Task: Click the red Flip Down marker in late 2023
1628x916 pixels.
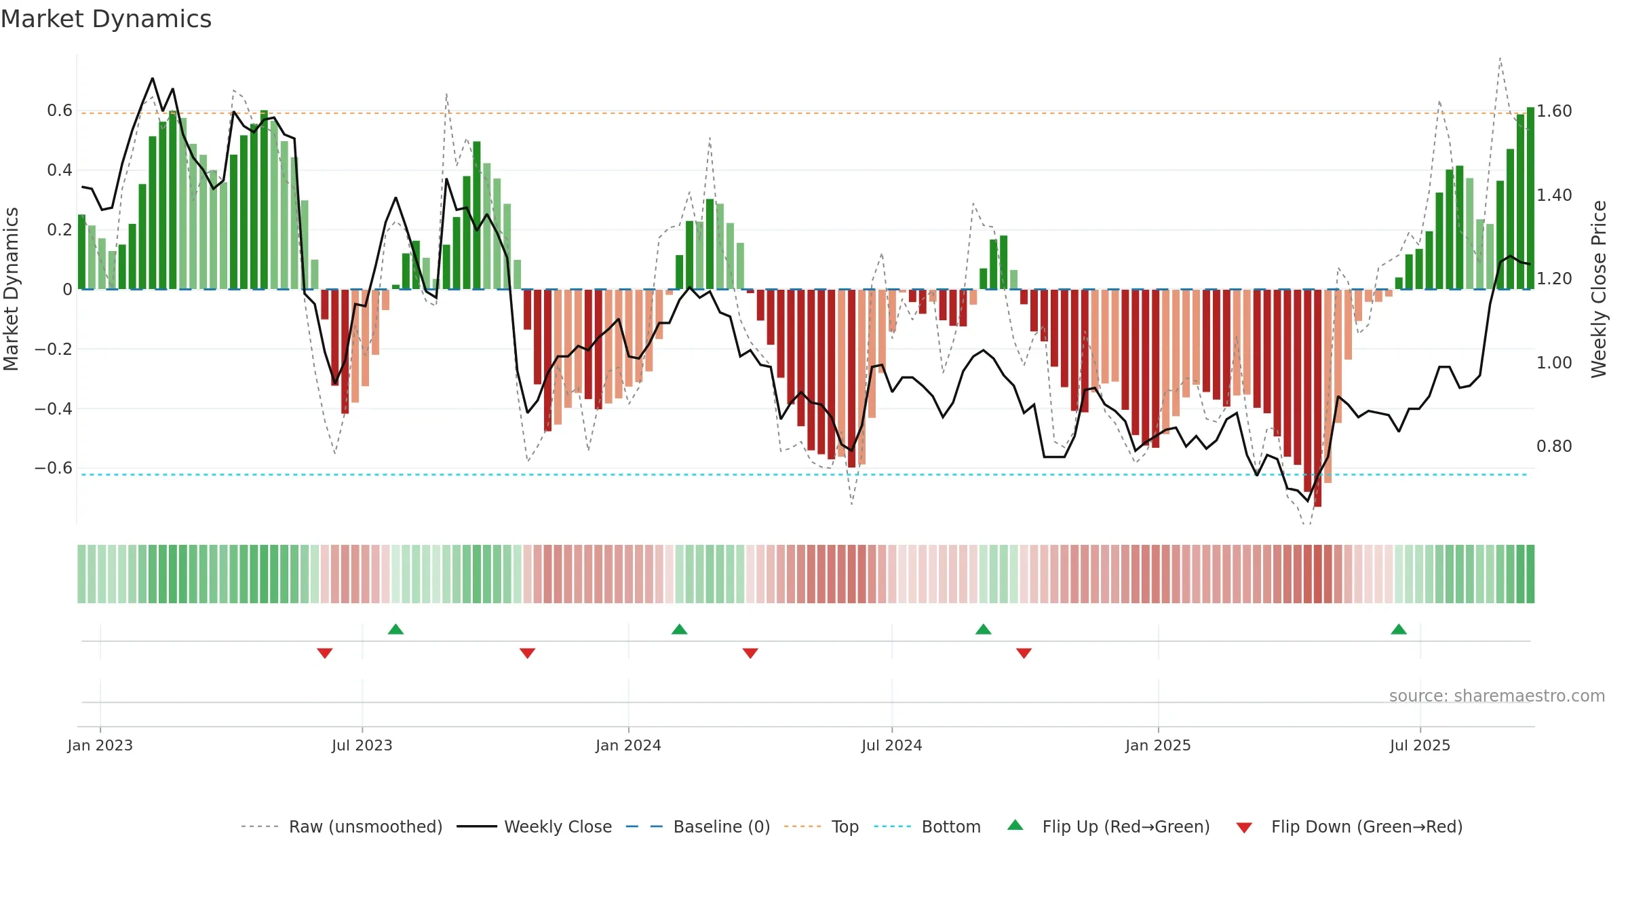Action: click(x=528, y=653)
